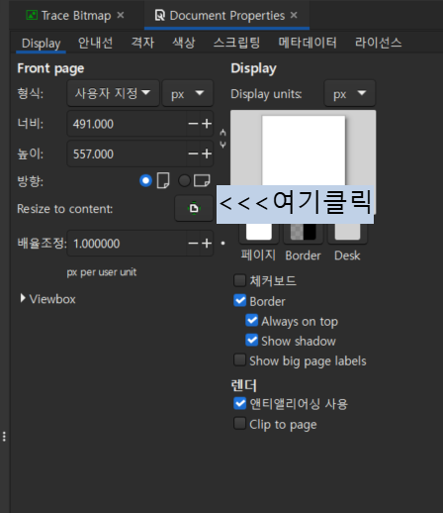Viewport: 443px width, 513px height.
Task: Click the 너비 field showing 491.000
Action: [x=128, y=124]
